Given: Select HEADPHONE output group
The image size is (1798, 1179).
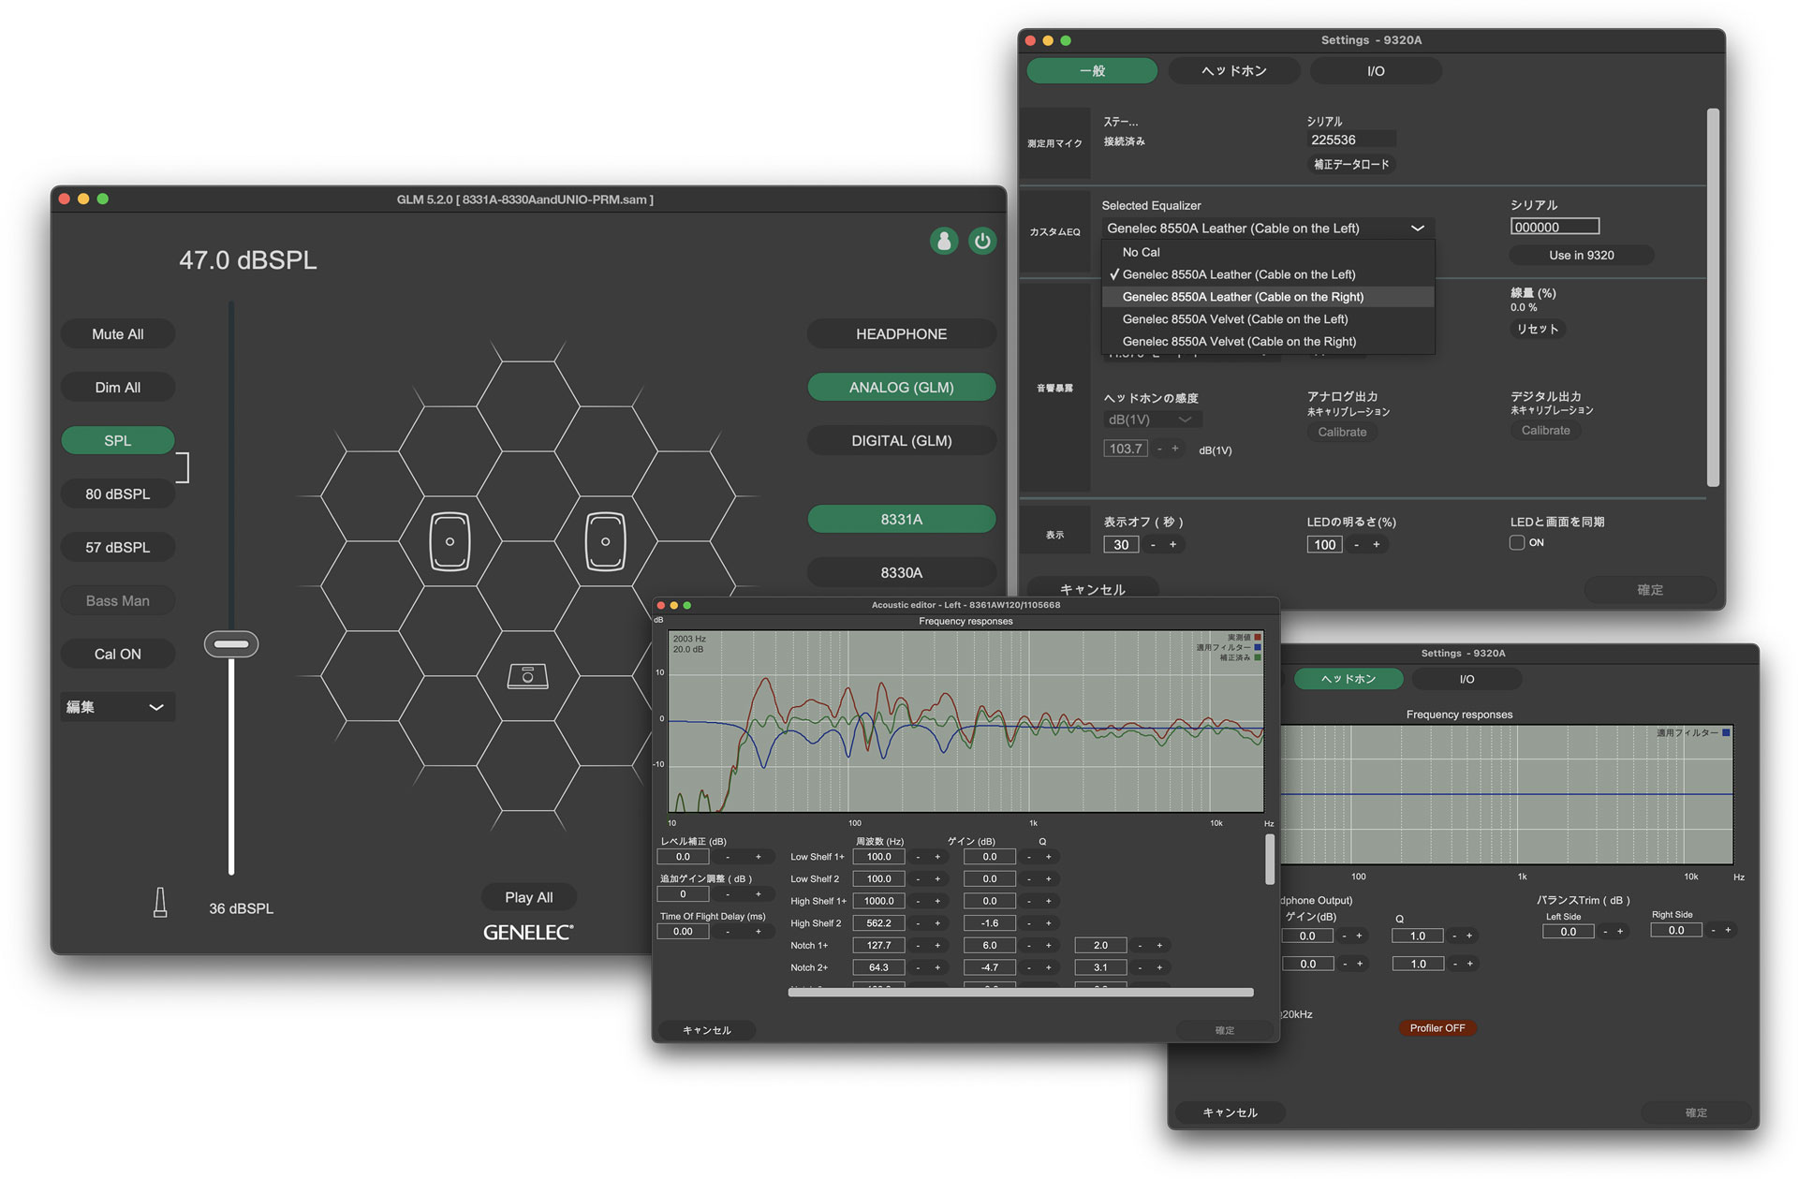Looking at the screenshot, I should tap(902, 334).
